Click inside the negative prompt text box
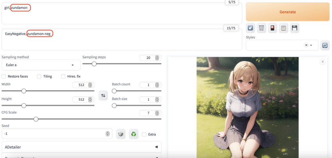This screenshot has height=158, width=332. [122, 41]
